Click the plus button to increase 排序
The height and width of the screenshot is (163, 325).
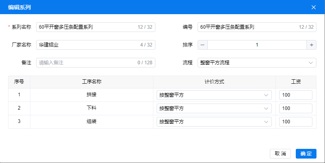[311, 45]
